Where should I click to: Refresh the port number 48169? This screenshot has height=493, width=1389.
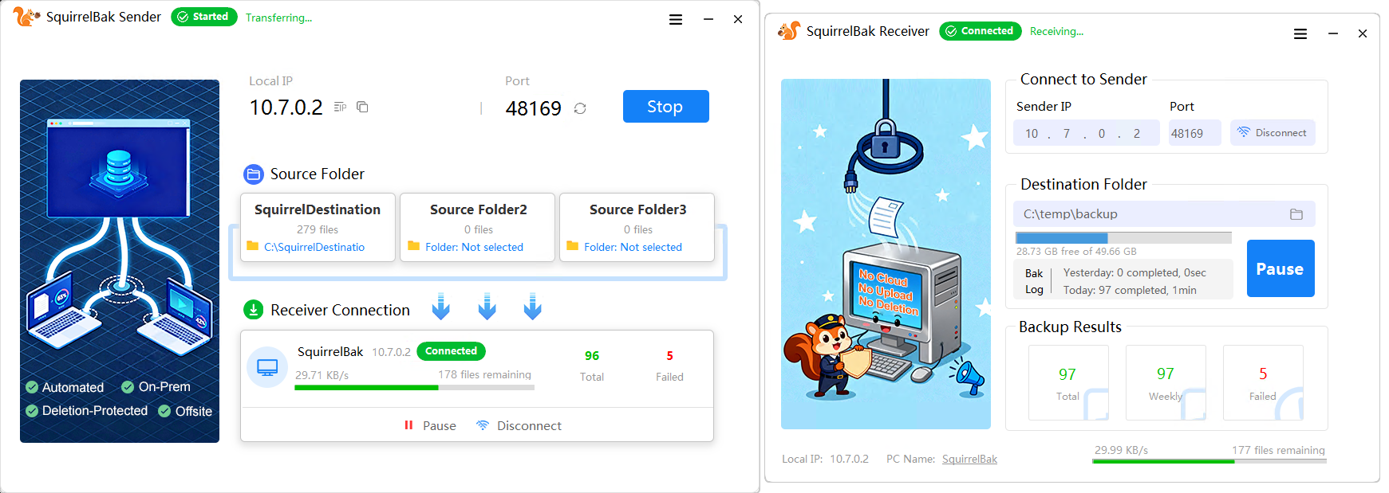tap(580, 108)
